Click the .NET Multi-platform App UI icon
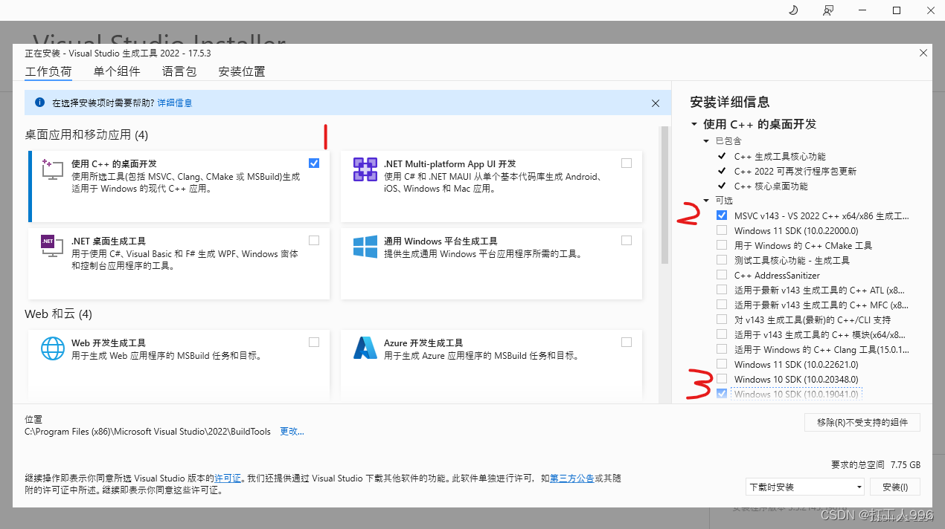The height and width of the screenshot is (529, 945). click(x=365, y=170)
